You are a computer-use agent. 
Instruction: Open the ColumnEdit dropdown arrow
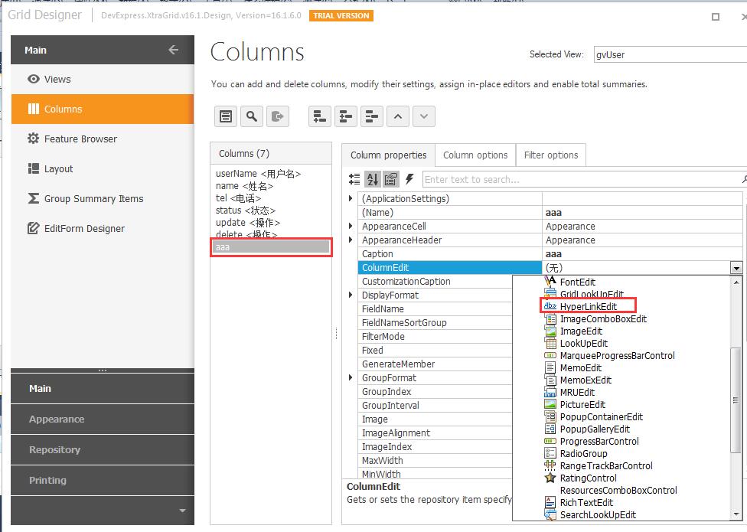click(736, 268)
